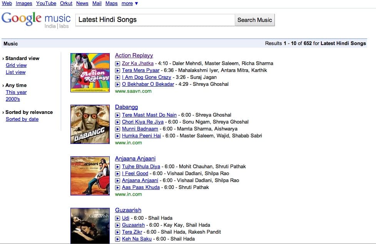Go to Images in the top navigation
Image resolution: width=376 pixels, height=244 pixels.
[x=24, y=3]
